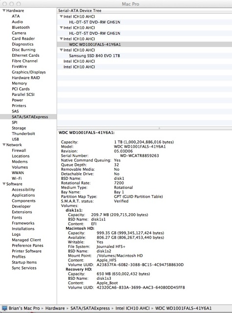Click SATA/SATAExpress in the bottom path bar
232x313 pixels.
click(x=90, y=308)
